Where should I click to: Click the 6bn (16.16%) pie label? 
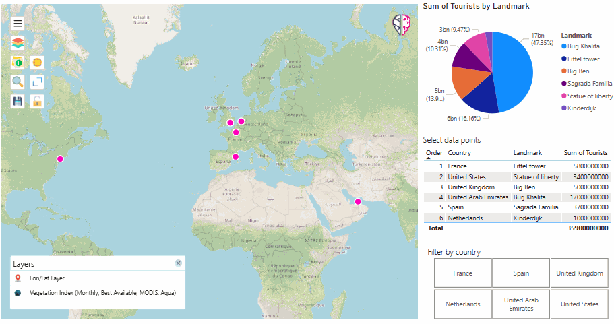(x=464, y=118)
